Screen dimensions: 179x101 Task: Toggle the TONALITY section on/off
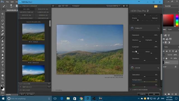pyautogui.click(x=132, y=28)
